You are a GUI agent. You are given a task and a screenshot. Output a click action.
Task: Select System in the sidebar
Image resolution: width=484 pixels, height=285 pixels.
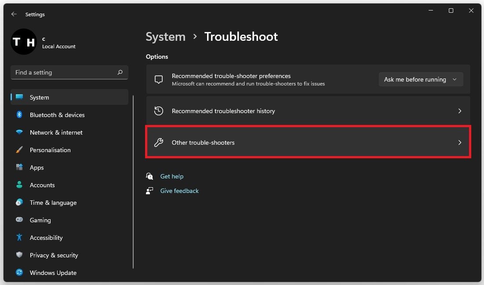click(x=40, y=97)
